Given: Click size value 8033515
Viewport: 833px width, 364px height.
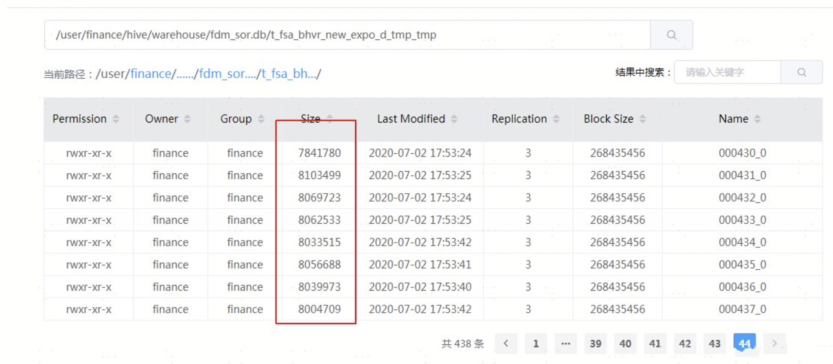Looking at the screenshot, I should pos(319,242).
